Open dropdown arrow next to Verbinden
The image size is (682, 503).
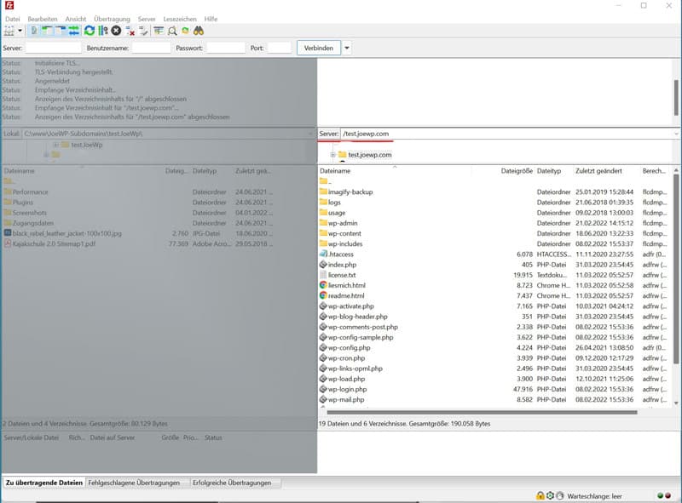tap(347, 49)
